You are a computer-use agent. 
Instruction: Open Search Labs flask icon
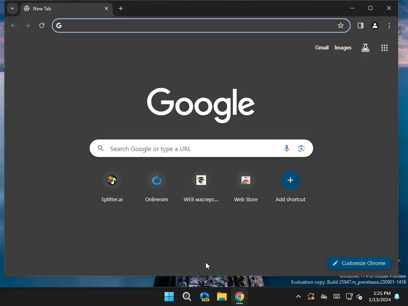click(x=365, y=48)
